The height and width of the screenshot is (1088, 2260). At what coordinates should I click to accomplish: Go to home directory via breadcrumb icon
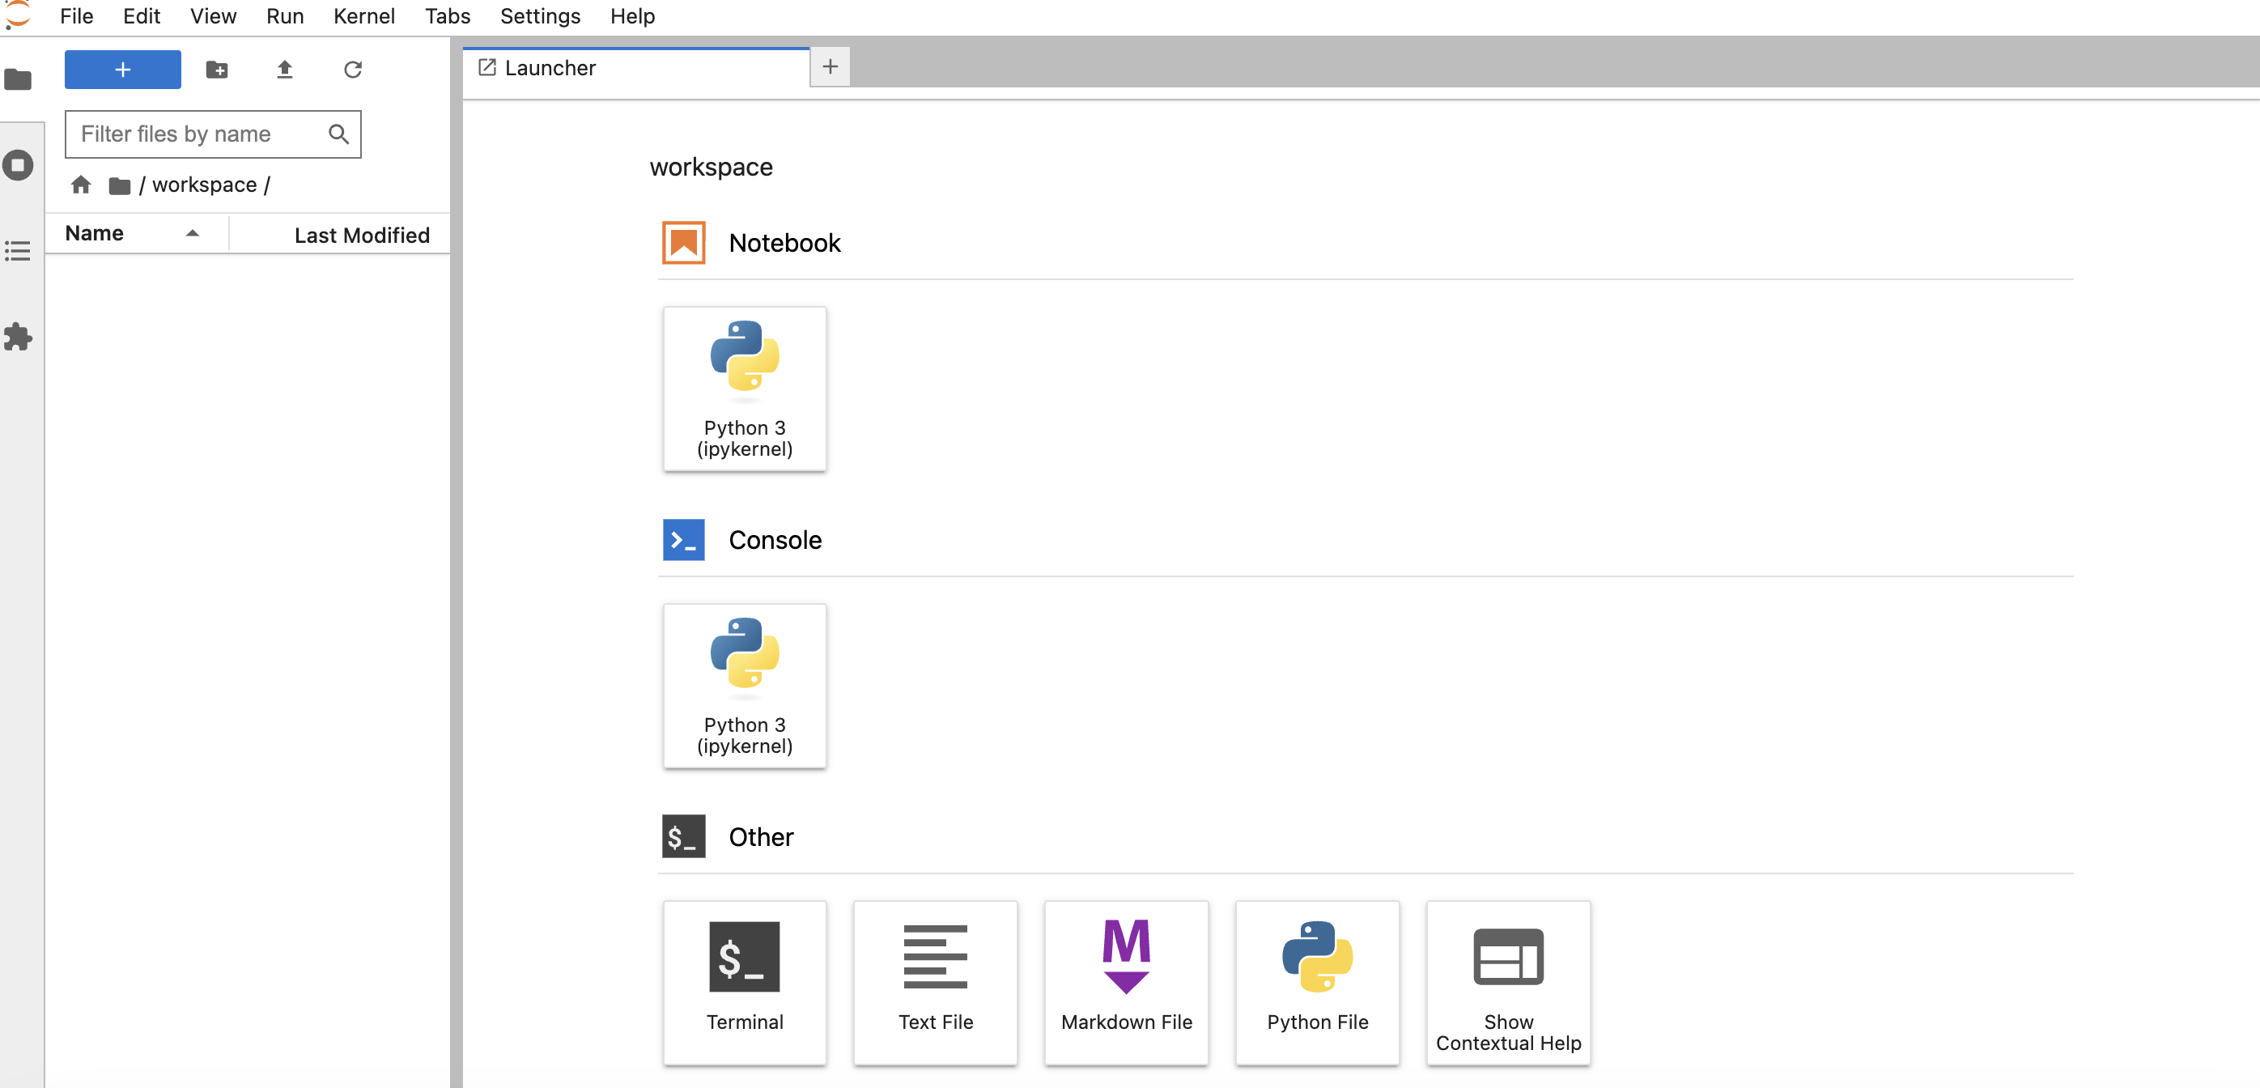(x=81, y=185)
